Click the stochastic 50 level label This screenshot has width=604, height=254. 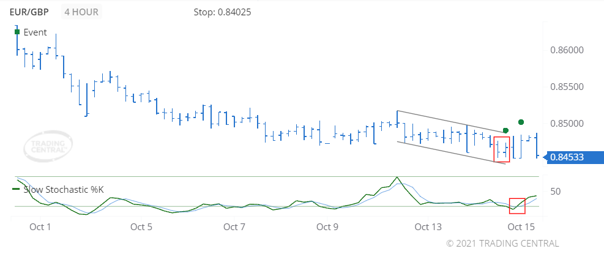(x=556, y=192)
